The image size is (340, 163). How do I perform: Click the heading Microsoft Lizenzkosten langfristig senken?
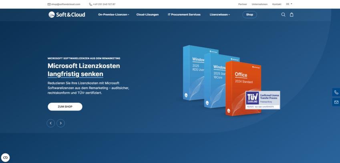pos(84,70)
